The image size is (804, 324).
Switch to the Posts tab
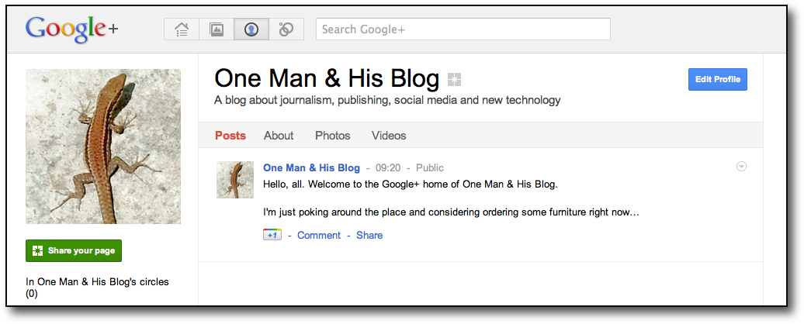click(x=230, y=136)
